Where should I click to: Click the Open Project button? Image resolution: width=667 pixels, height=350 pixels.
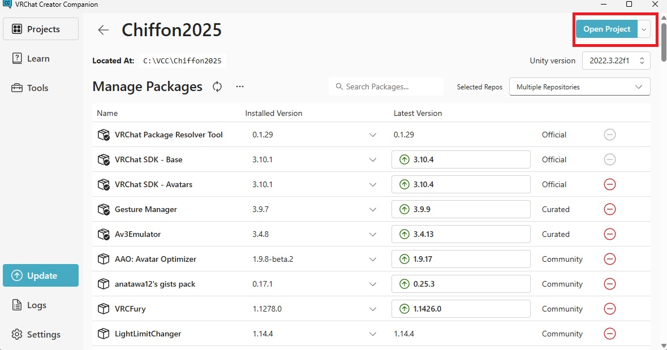pos(606,29)
